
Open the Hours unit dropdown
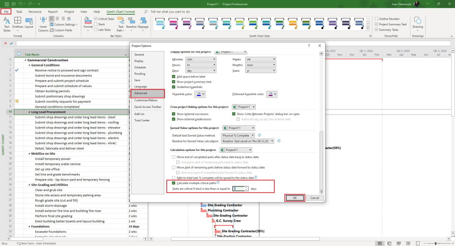[x=201, y=65]
